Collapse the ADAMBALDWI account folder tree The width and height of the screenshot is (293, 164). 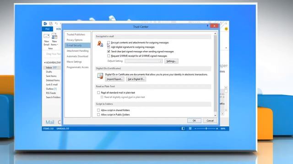(45, 62)
